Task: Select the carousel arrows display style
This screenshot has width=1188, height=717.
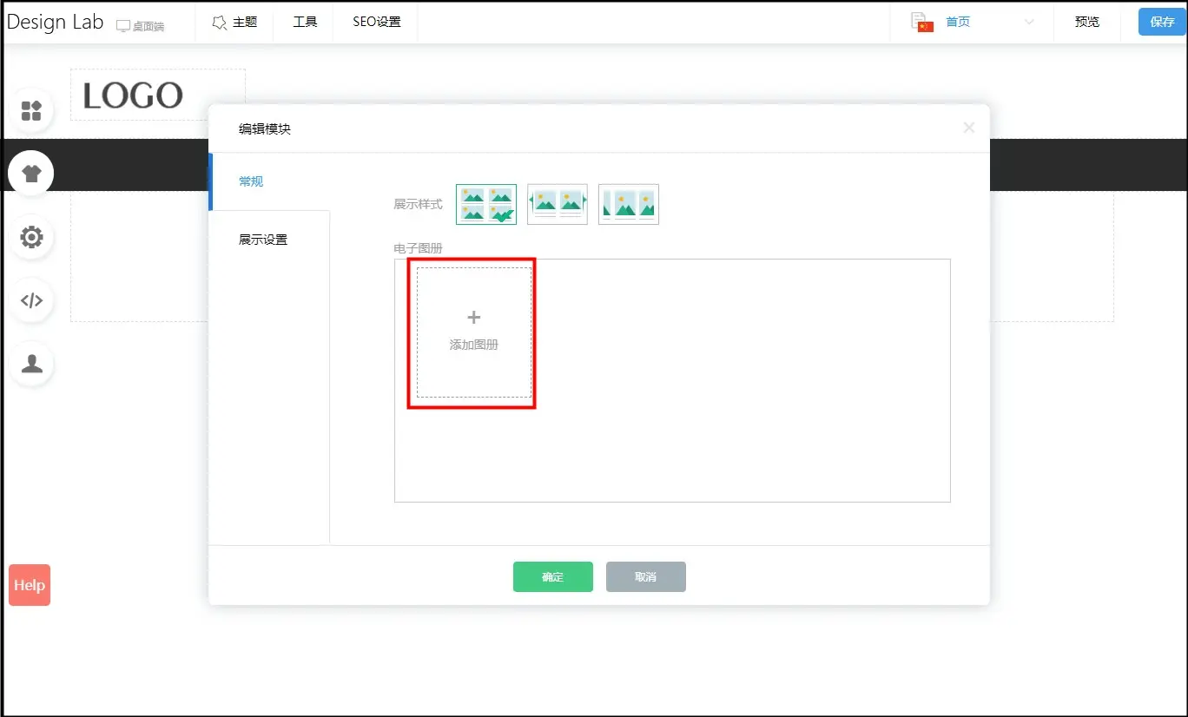Action: (558, 204)
